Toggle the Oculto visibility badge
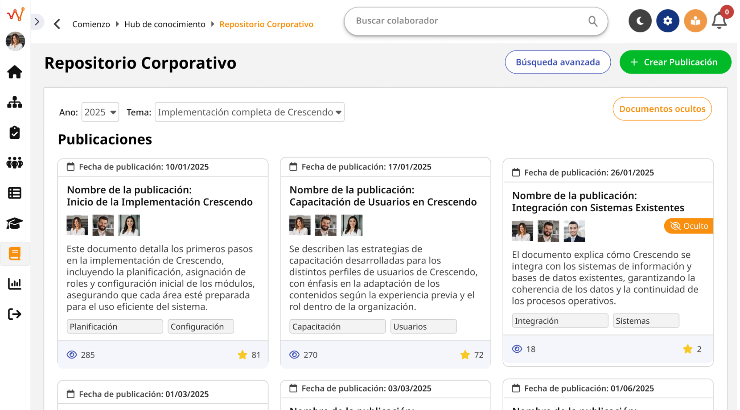Viewport: 740px width, 410px height. [x=688, y=226]
